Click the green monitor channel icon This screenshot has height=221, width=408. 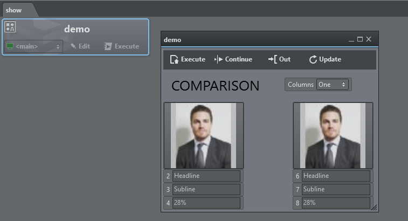pos(10,46)
